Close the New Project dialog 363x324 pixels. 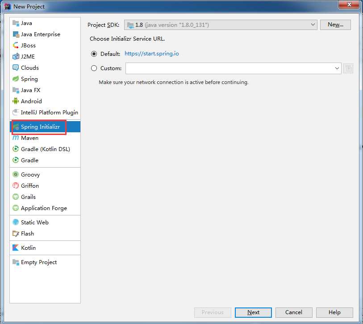coord(349,4)
